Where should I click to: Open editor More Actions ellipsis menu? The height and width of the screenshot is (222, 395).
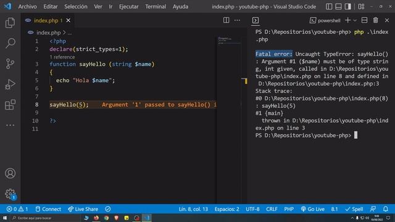pyautogui.click(x=237, y=20)
